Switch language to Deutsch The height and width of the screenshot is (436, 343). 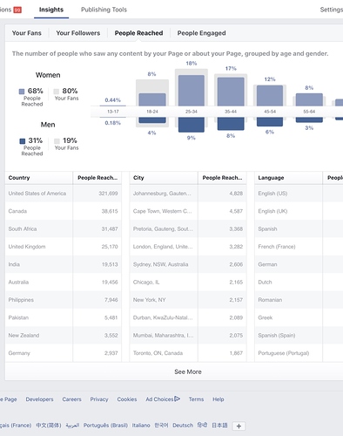click(x=183, y=426)
